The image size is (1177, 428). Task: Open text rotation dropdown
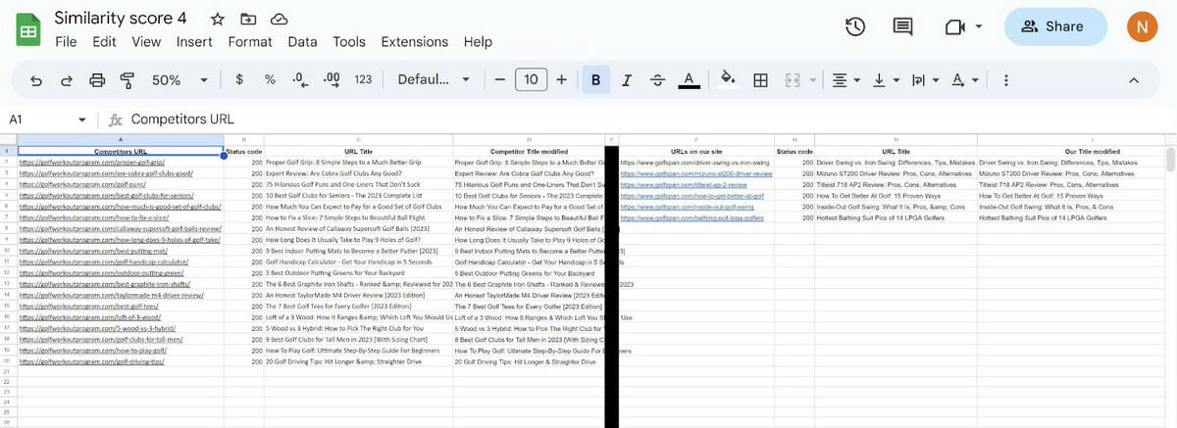pyautogui.click(x=965, y=80)
